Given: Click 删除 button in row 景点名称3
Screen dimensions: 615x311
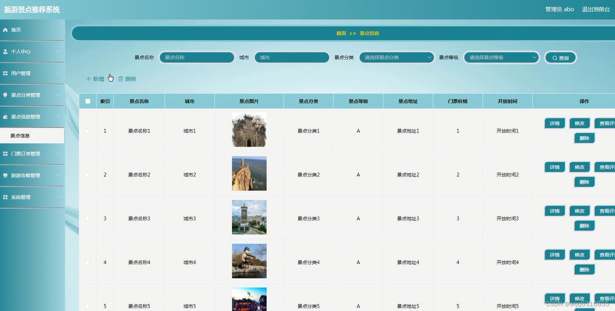Looking at the screenshot, I should [584, 226].
